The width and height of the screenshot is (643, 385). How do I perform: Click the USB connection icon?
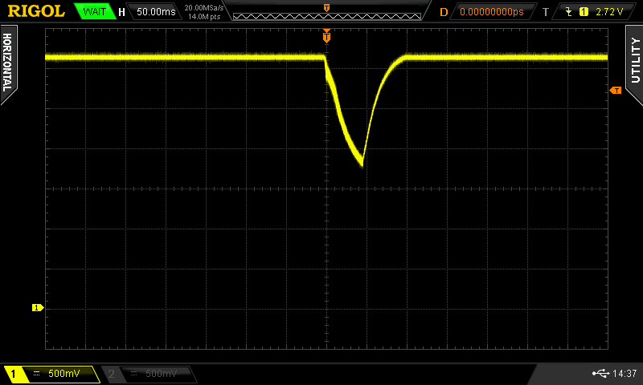[x=600, y=373]
